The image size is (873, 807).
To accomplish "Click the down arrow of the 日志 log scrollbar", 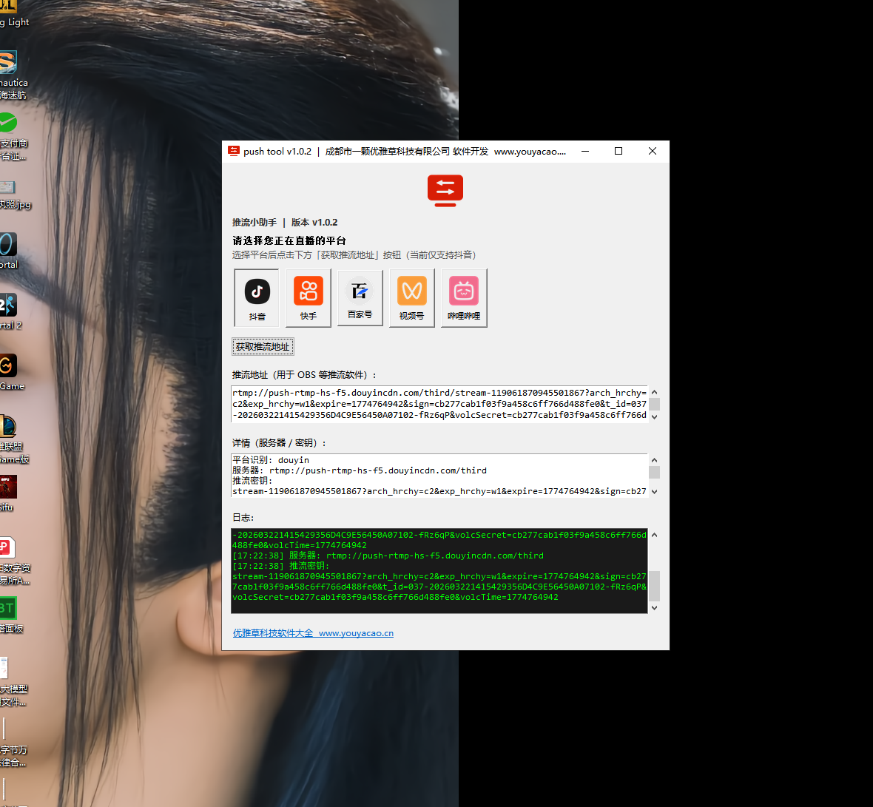I will point(655,608).
